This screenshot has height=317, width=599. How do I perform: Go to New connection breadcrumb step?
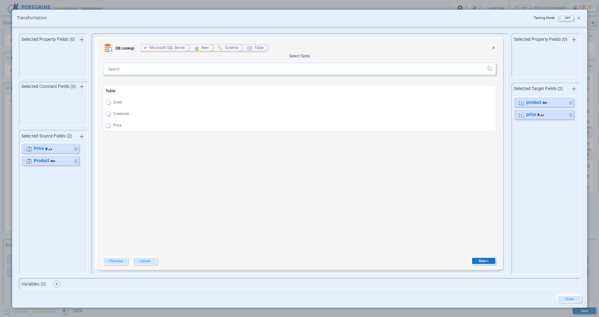[202, 48]
